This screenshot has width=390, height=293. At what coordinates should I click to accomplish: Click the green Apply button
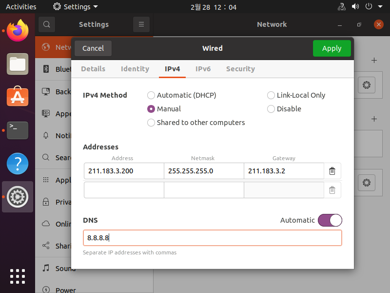tap(332, 48)
